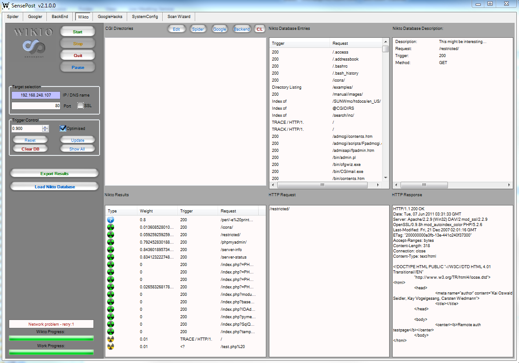The width and height of the screenshot is (519, 363).
Task: Click the Wikto Progress bar
Action: (x=51, y=338)
